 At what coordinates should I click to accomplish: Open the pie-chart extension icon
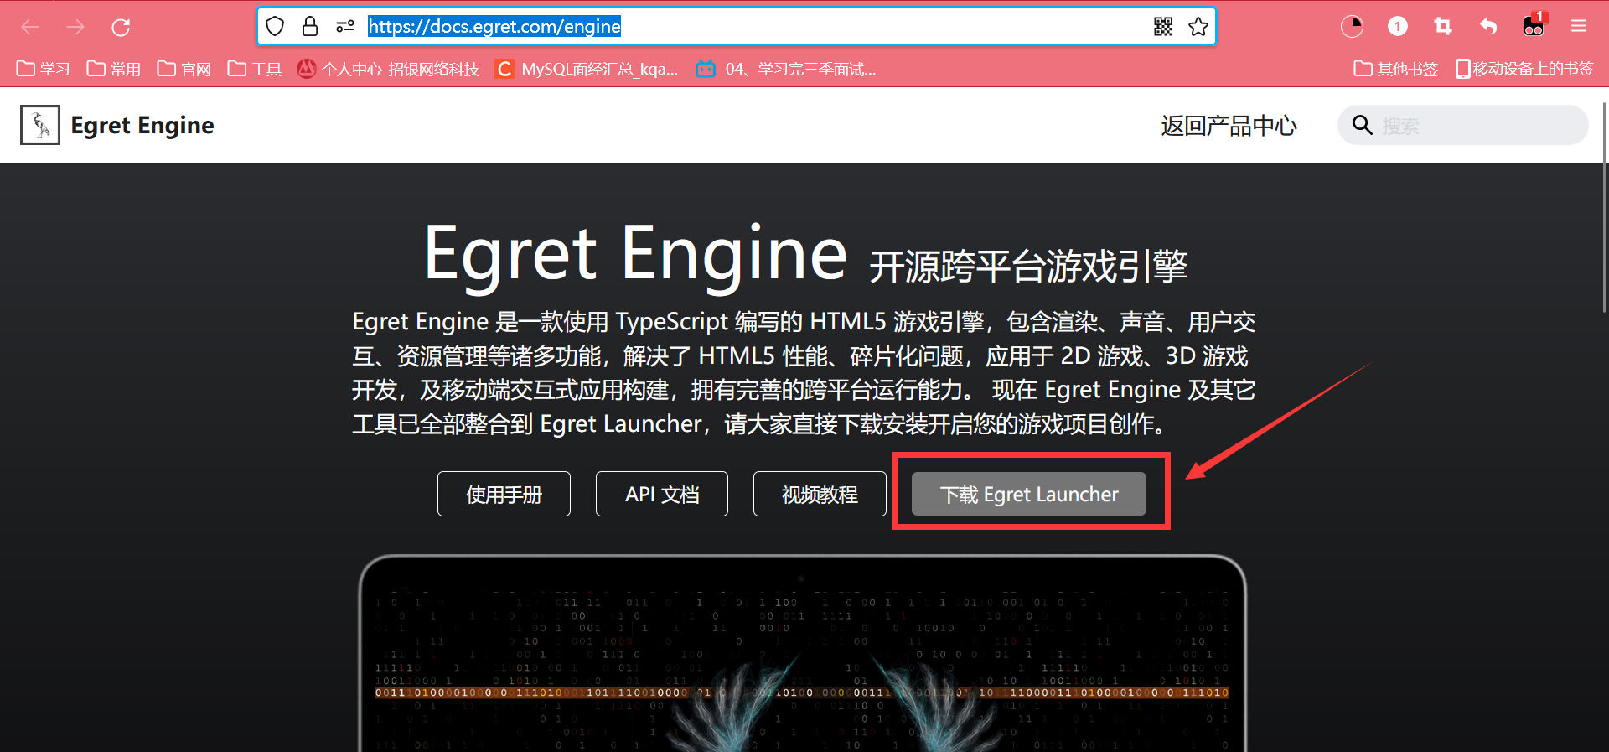pos(1352,27)
